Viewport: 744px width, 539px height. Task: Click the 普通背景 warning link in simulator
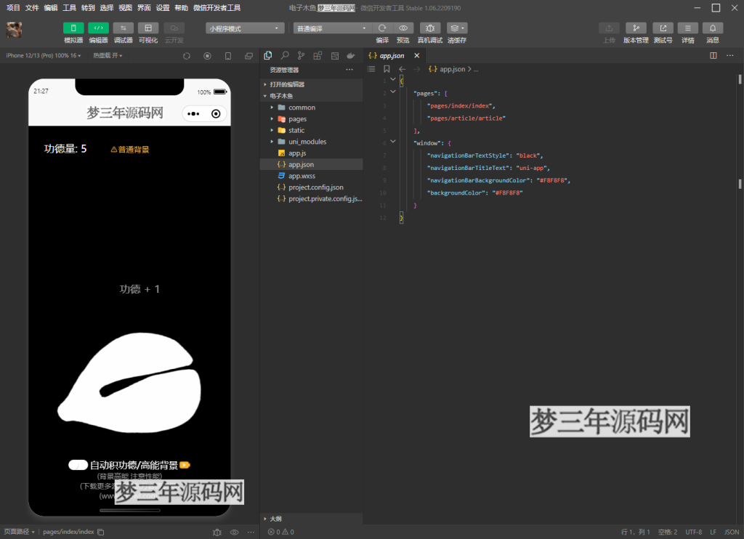129,150
